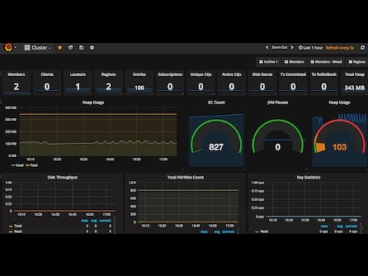Sort Key Statistics legend by current
The width and height of the screenshot is (368, 276).
(x=351, y=226)
